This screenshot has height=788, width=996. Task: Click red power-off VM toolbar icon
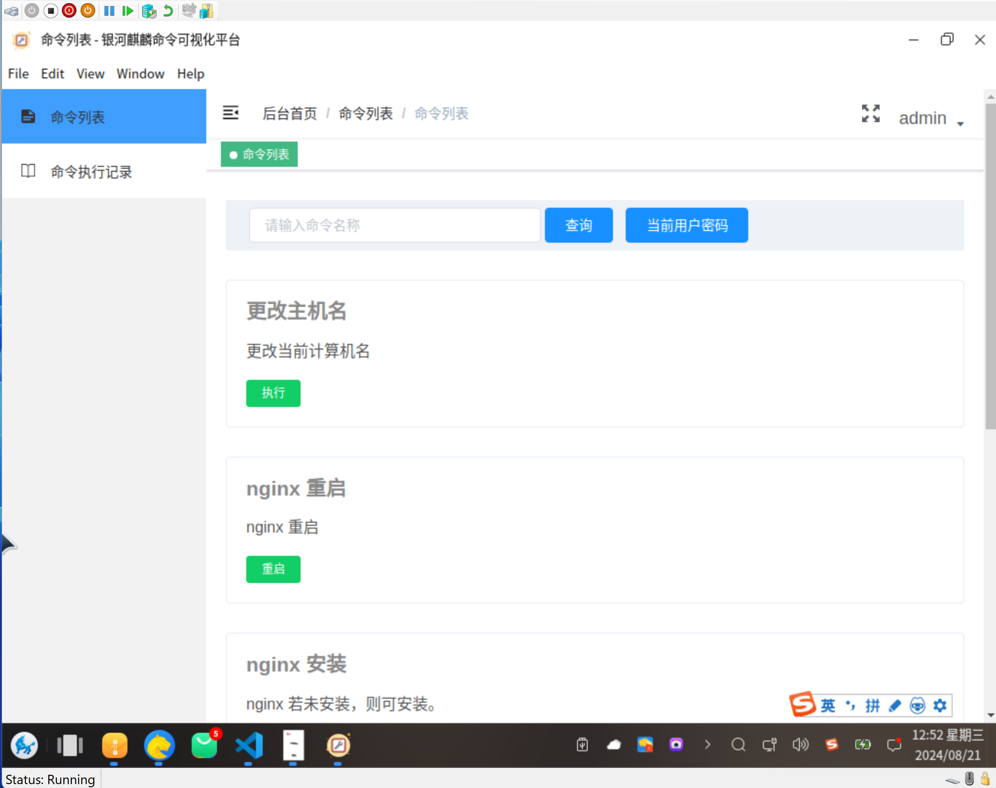[69, 11]
